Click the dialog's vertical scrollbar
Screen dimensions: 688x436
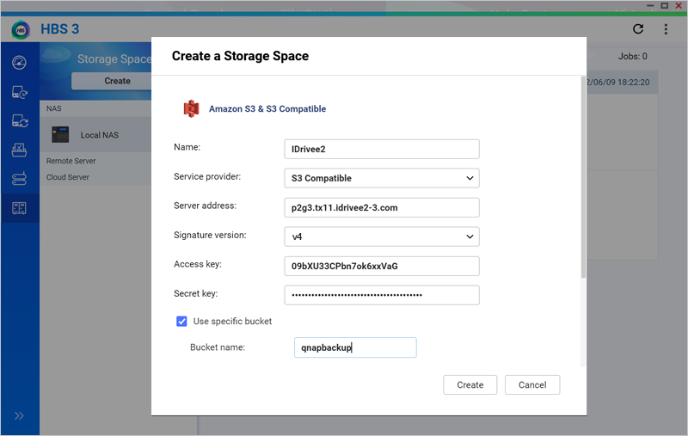583,177
